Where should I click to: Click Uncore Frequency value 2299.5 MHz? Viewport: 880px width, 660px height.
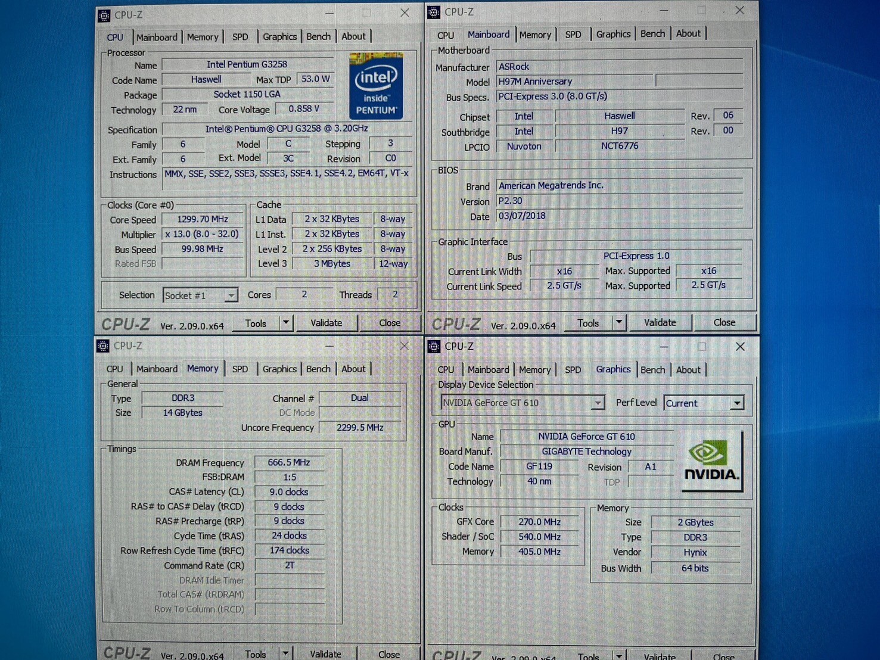(x=360, y=428)
